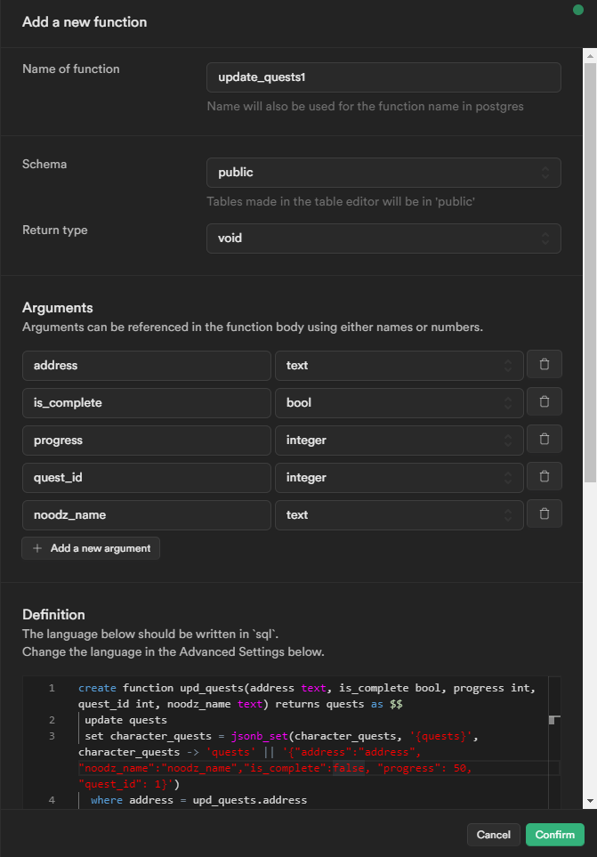Change type of address argument from text
Viewport: 597px width, 857px height.
point(399,365)
